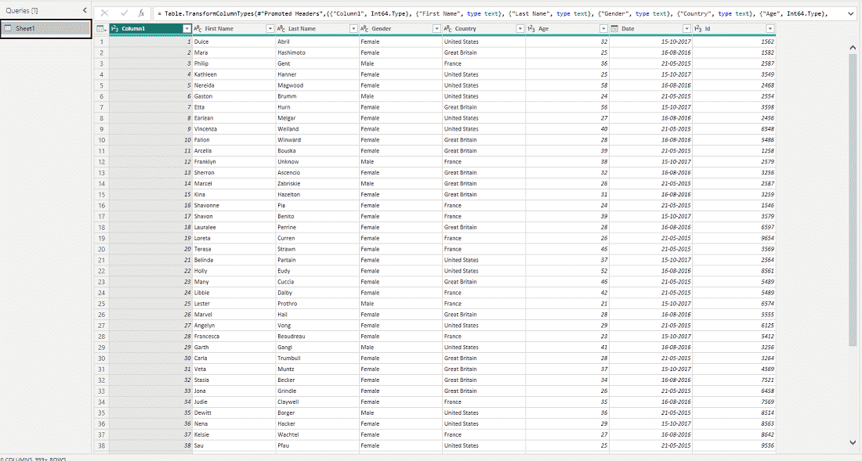Open the First Name filter dropdown
Screen dimensions: 862x461
pyautogui.click(x=270, y=28)
